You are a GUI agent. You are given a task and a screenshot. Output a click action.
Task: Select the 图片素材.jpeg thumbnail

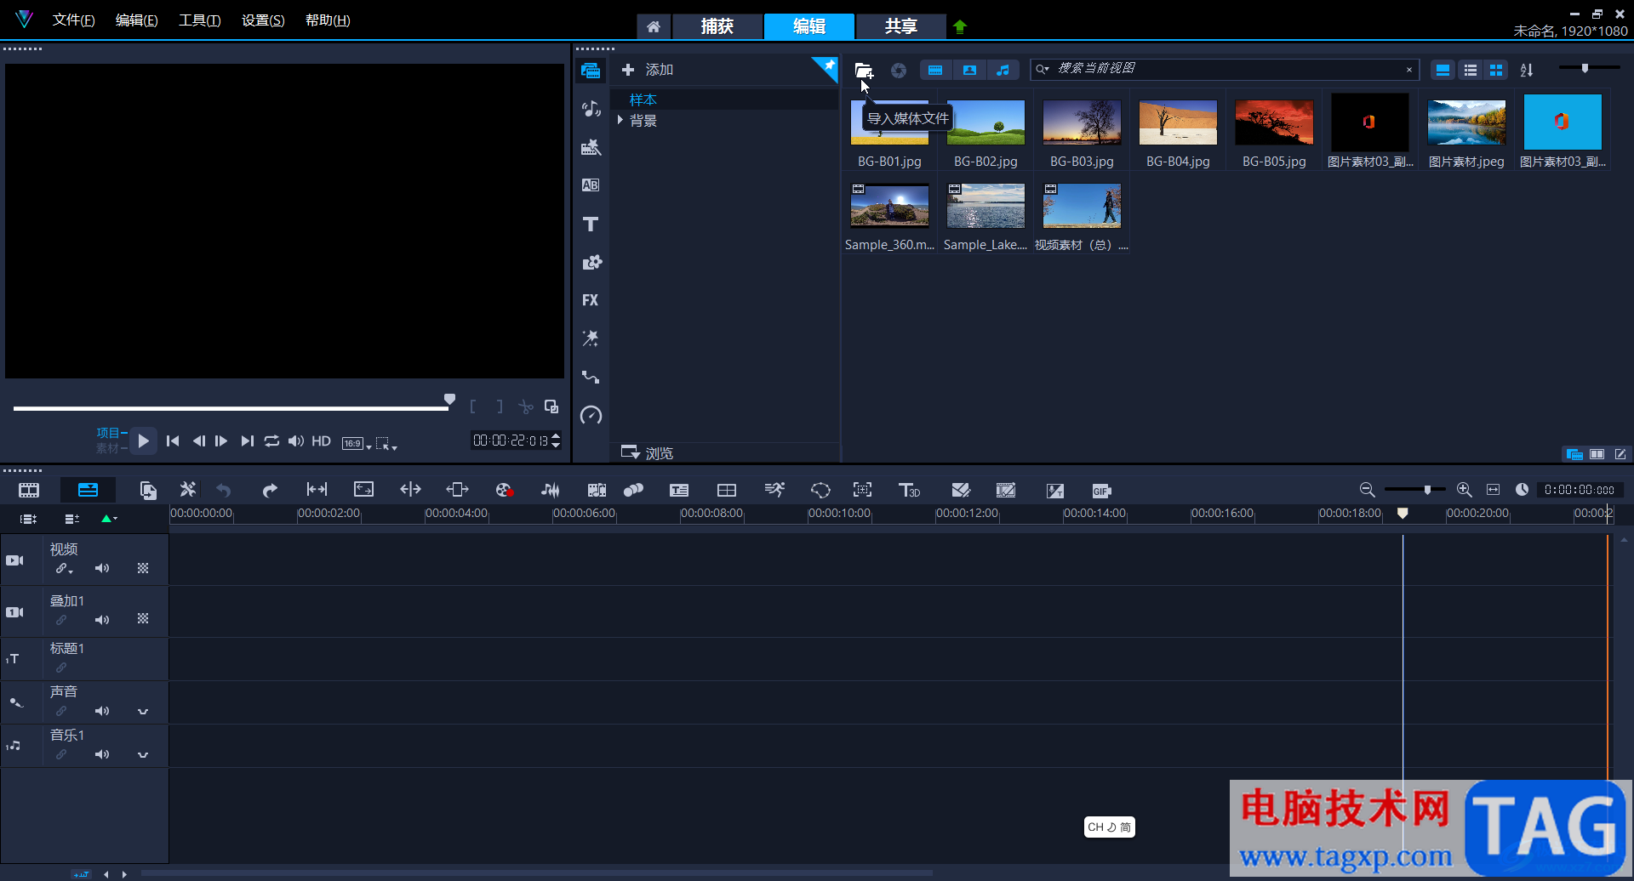click(1466, 122)
